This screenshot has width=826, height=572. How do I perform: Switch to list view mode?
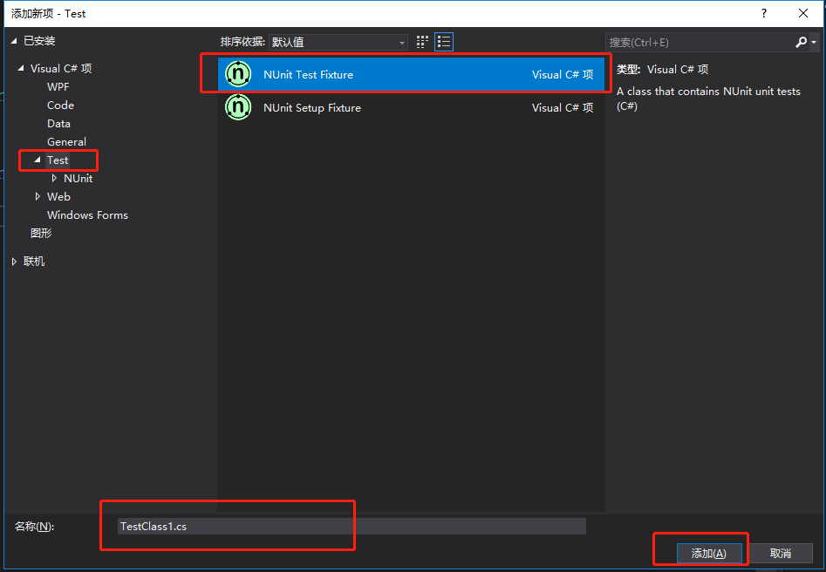coord(443,41)
